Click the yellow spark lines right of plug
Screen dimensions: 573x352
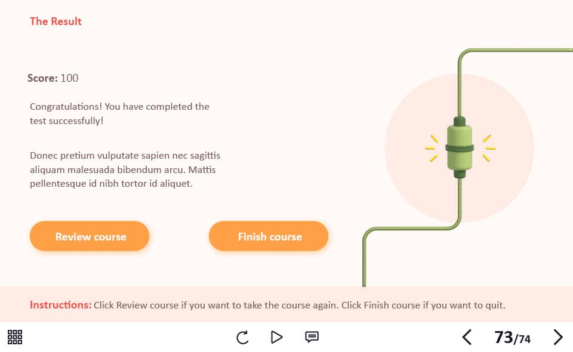tap(489, 148)
